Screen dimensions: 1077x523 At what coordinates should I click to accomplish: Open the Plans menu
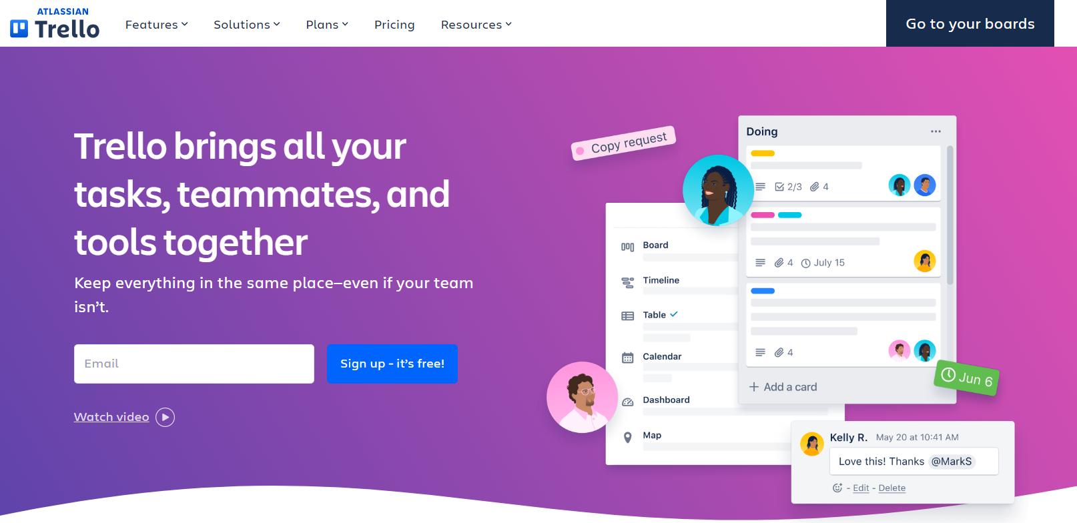click(327, 25)
